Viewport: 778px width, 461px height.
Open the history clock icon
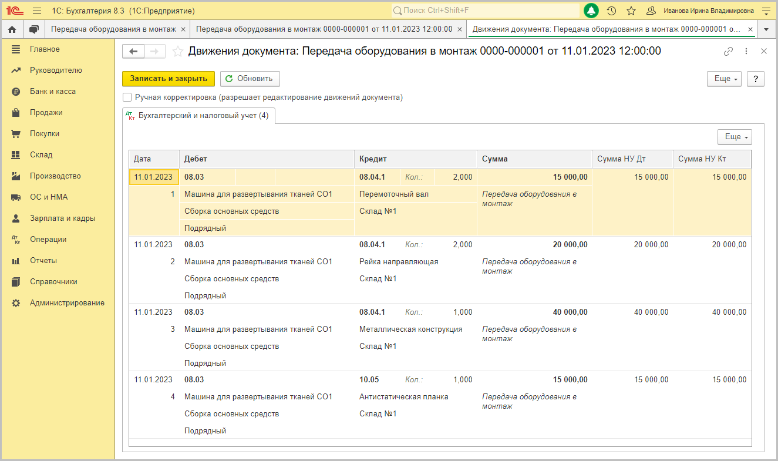click(611, 11)
